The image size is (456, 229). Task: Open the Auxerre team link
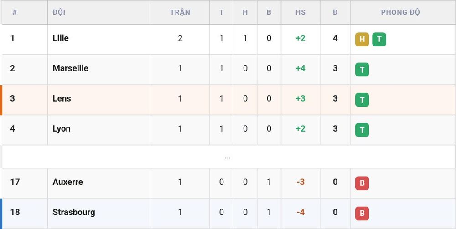click(x=68, y=182)
